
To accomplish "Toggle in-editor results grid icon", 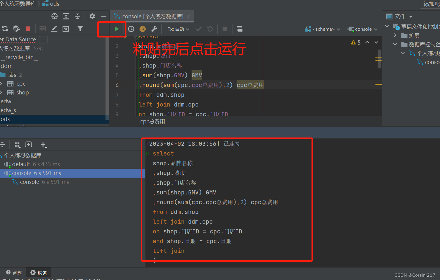I will tap(239, 29).
